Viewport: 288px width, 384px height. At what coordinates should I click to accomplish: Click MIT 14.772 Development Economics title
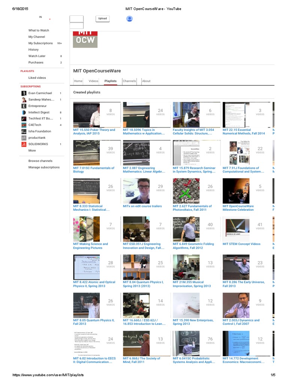tap(244, 360)
